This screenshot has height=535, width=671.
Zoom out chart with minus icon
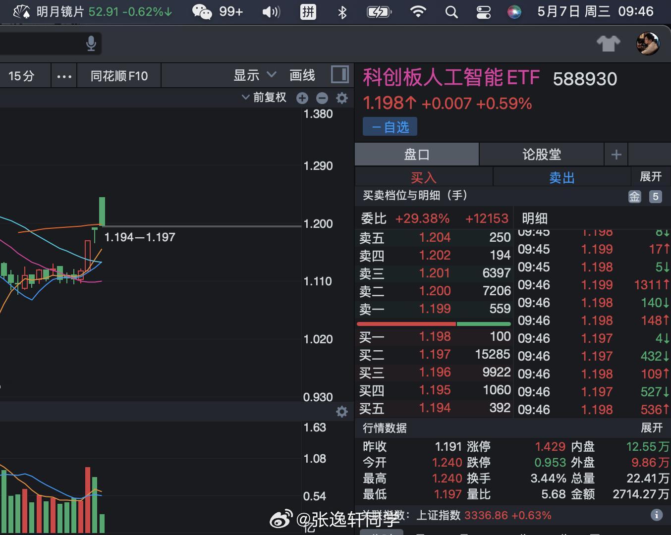click(x=322, y=98)
